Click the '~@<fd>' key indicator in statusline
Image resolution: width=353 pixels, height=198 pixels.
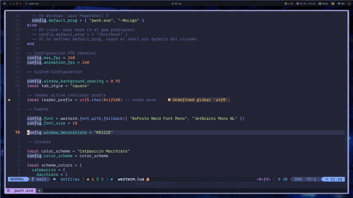264,179
